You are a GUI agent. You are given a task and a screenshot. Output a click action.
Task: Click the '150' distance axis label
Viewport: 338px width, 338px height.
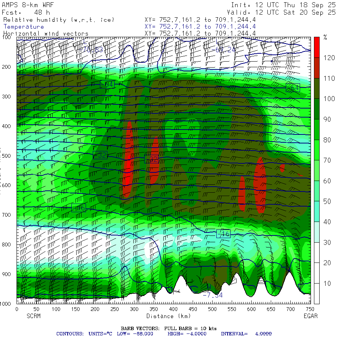(x=75, y=309)
